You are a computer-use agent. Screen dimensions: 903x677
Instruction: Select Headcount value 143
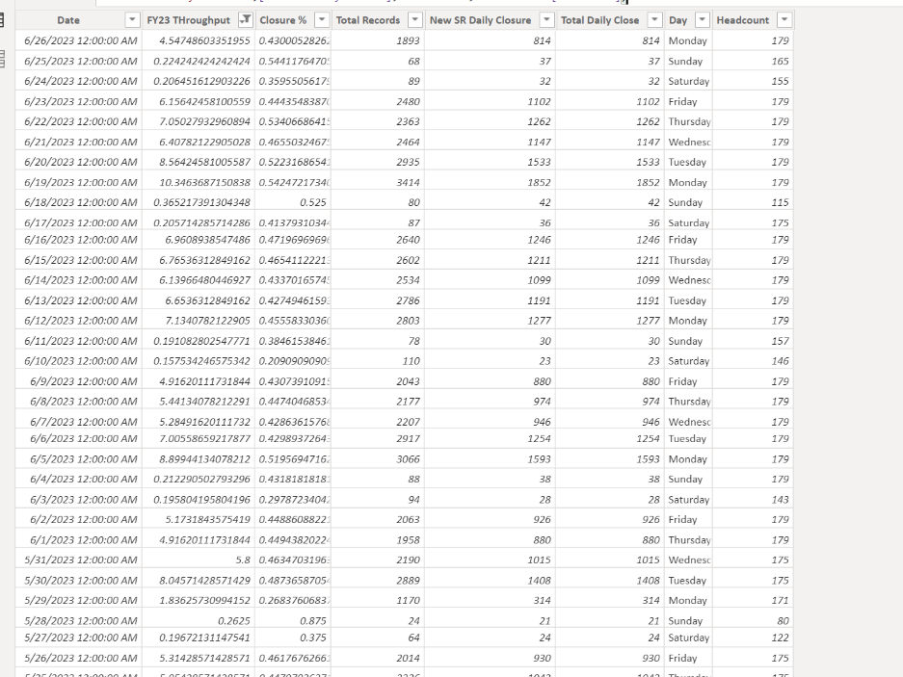pos(781,500)
